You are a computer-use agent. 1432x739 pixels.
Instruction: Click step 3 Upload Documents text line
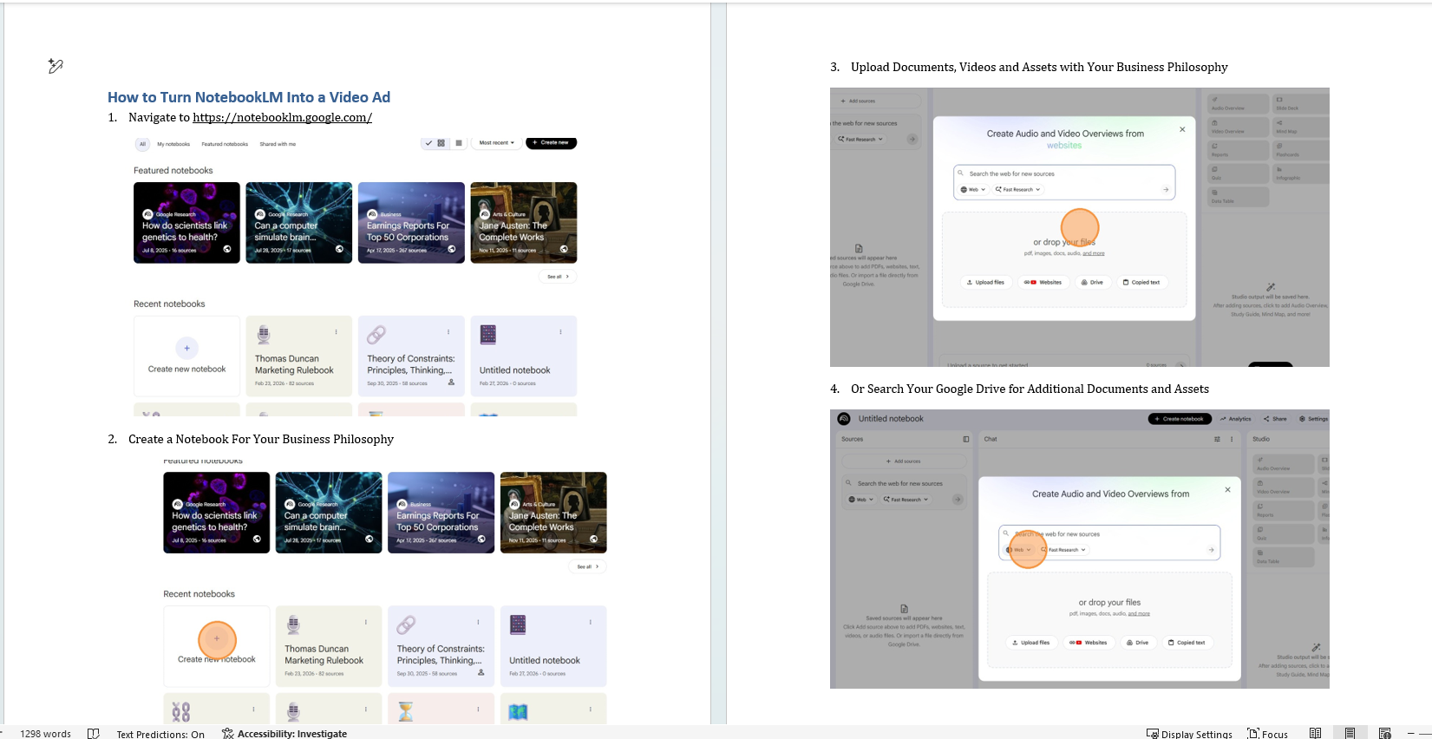[1038, 68]
